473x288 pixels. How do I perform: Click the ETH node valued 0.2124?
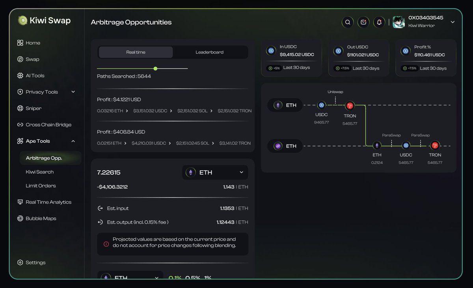click(x=377, y=145)
